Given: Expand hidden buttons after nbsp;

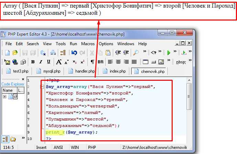Looking at the screenshot, I should tap(190, 60).
